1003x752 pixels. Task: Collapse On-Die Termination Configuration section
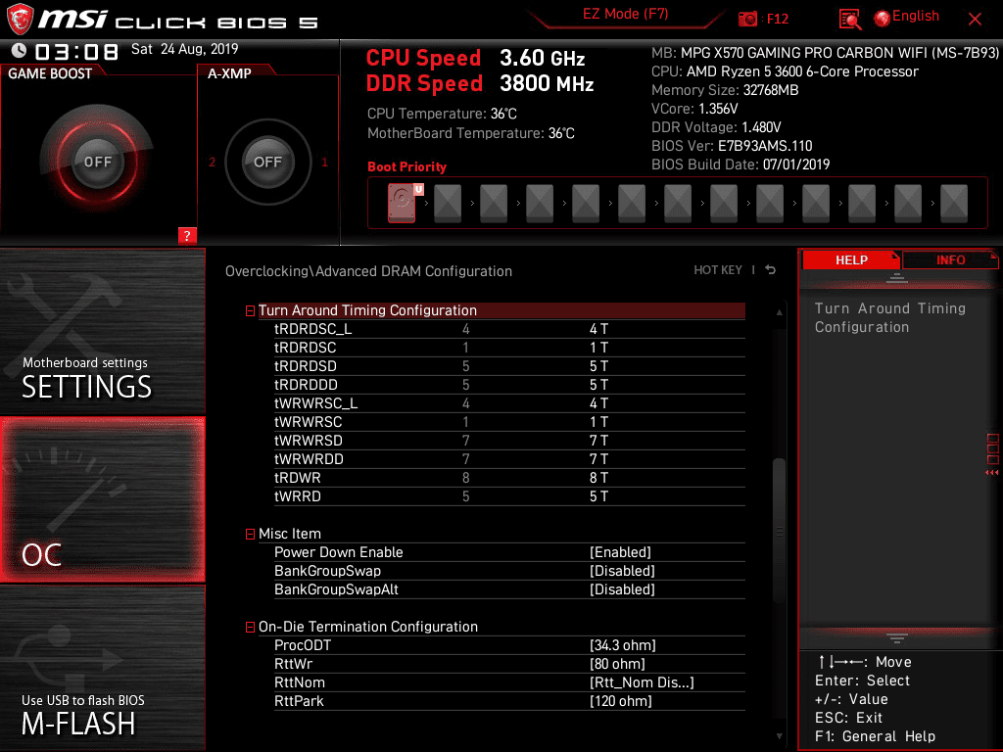250,628
